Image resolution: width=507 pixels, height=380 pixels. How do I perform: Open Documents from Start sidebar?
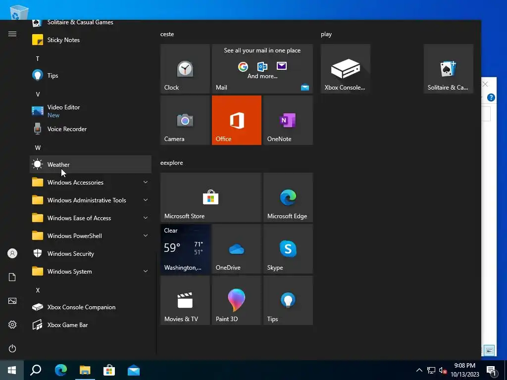(12, 277)
